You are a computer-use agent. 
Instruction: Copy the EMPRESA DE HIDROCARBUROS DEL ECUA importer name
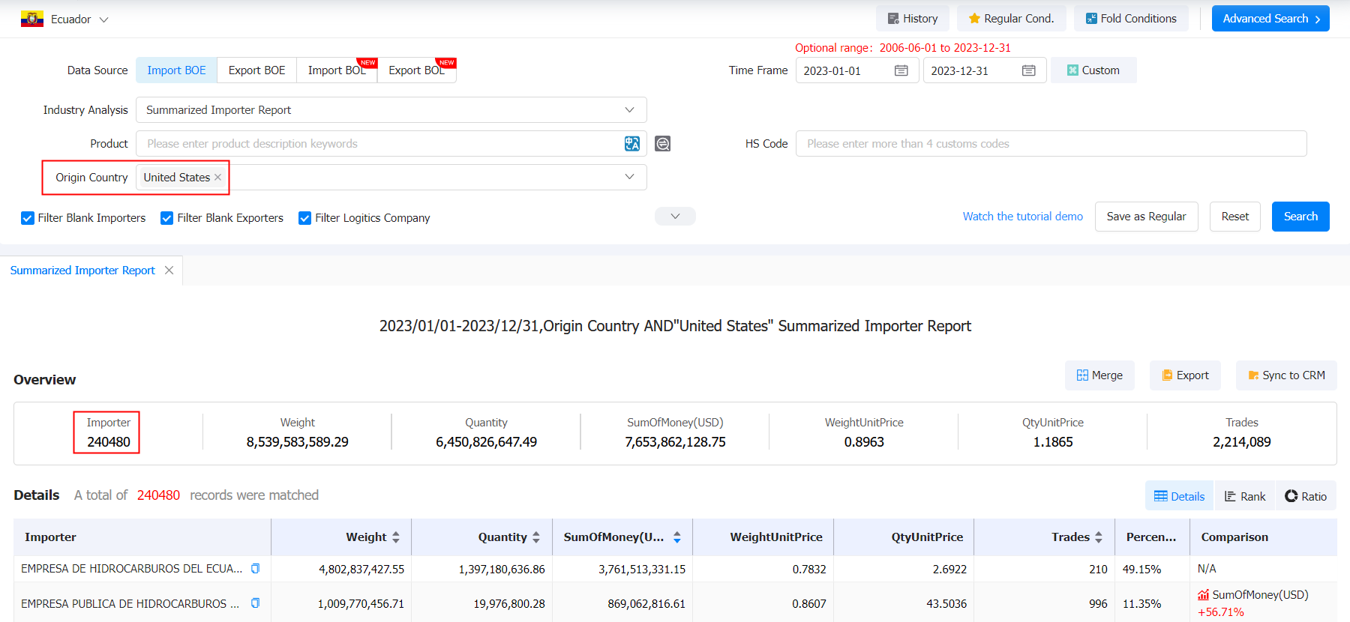point(255,569)
